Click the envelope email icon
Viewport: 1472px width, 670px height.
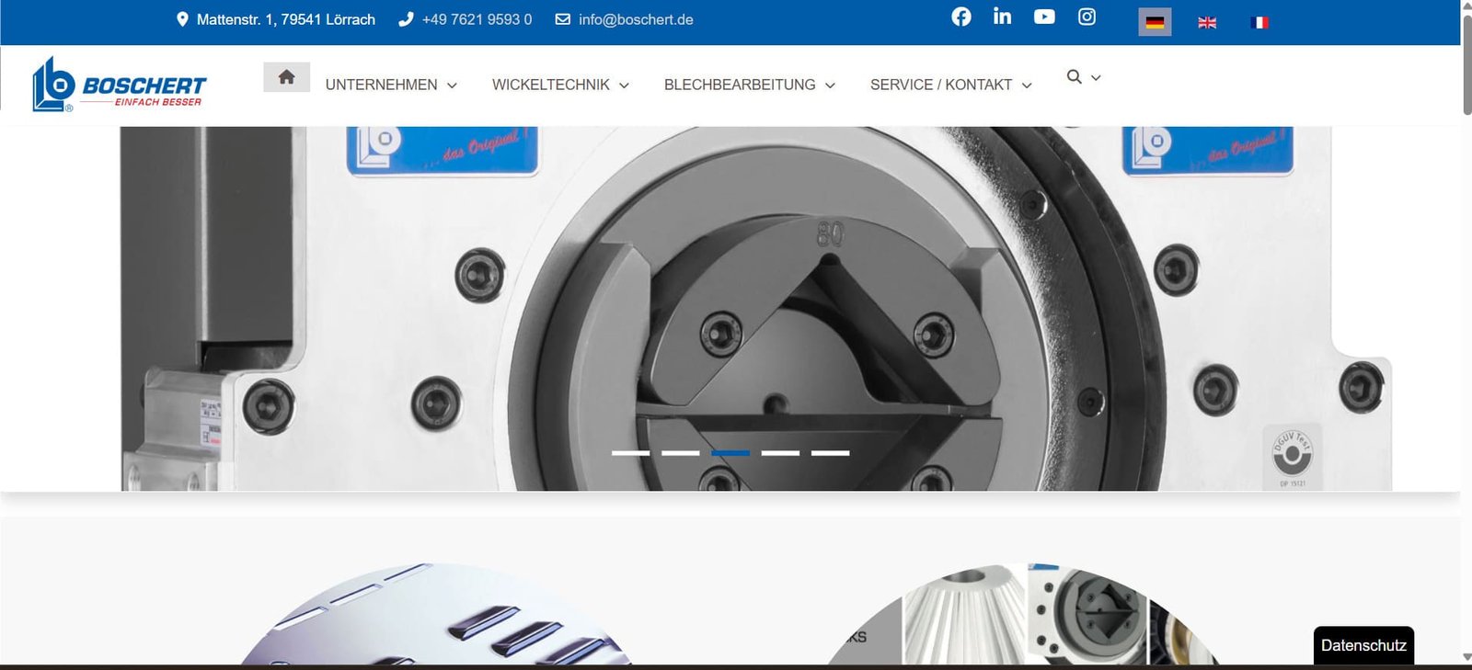coord(563,19)
